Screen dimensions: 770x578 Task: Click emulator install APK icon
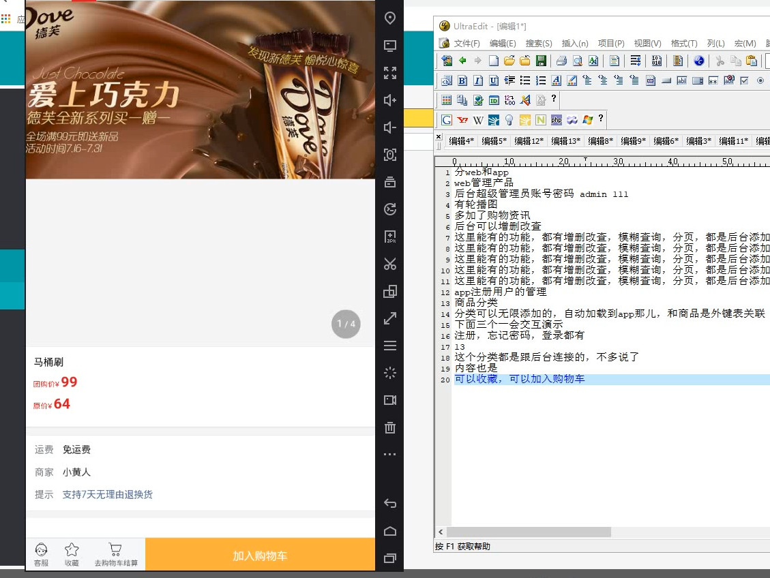[x=390, y=237]
